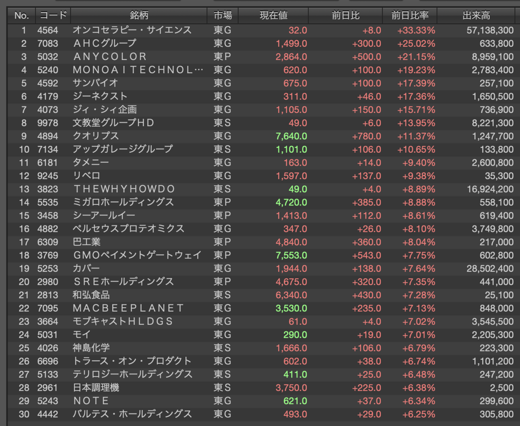Select ジーネクスト stock name
520x426 pixels.
(x=100, y=96)
